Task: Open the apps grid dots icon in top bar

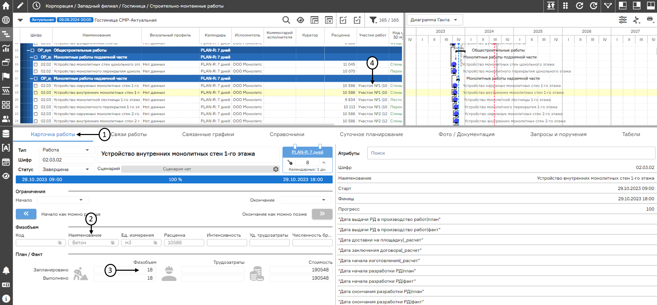Action: 565,6
